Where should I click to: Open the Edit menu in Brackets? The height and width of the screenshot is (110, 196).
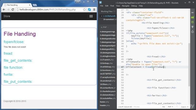(107, 6)
